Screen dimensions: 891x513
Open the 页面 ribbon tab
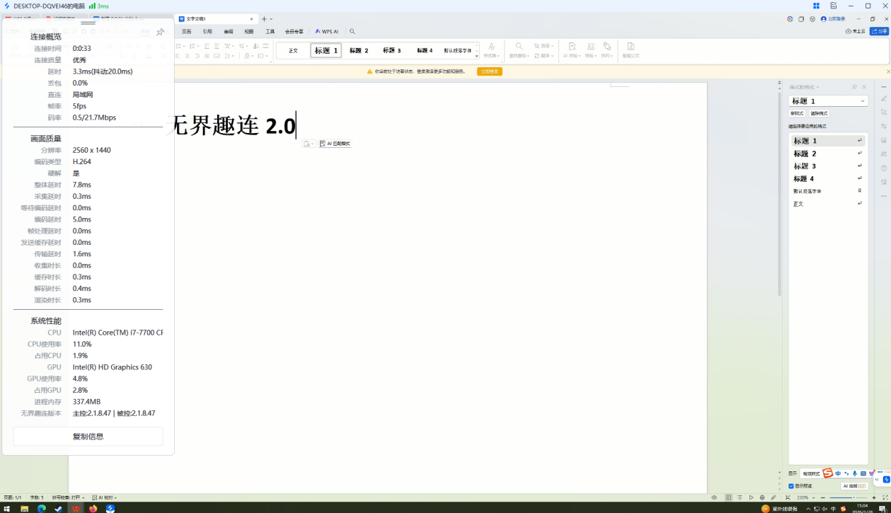pos(187,32)
